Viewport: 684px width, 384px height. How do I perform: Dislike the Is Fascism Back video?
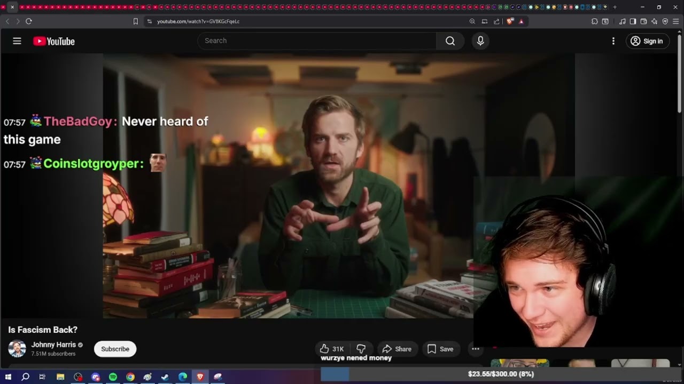(x=361, y=349)
